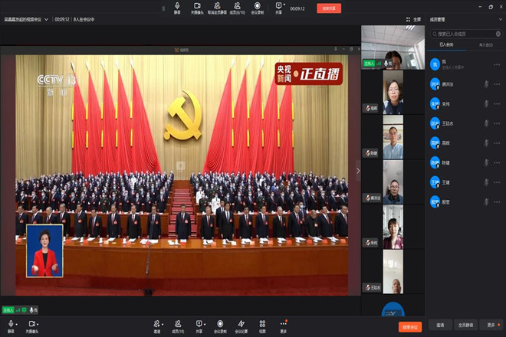Open meeting minutes in bottom toolbar

[241, 326]
